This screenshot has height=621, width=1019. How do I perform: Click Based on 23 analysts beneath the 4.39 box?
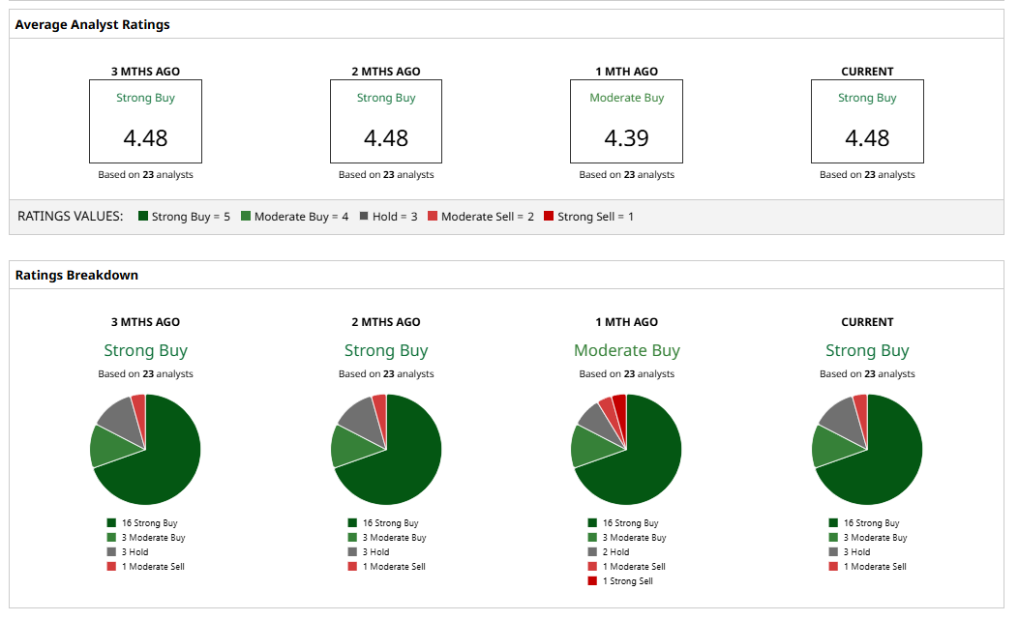coord(626,175)
